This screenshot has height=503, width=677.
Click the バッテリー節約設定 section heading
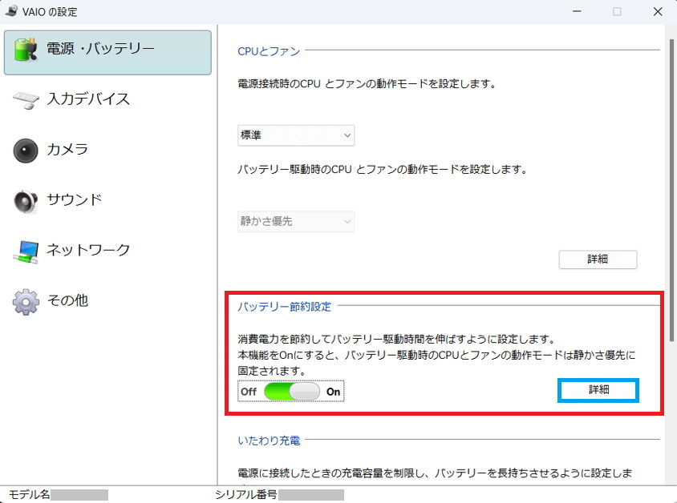tap(284, 307)
